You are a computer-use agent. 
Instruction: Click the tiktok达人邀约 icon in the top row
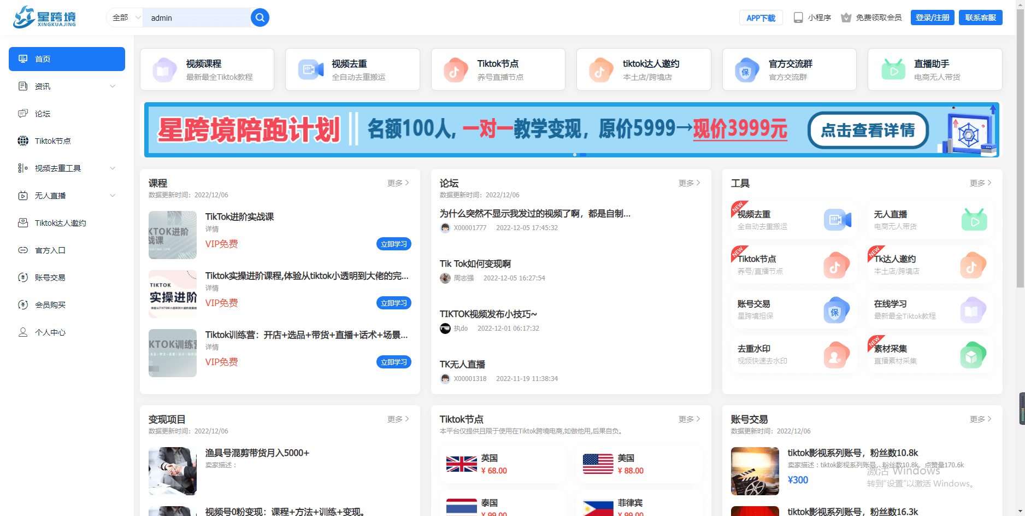601,70
